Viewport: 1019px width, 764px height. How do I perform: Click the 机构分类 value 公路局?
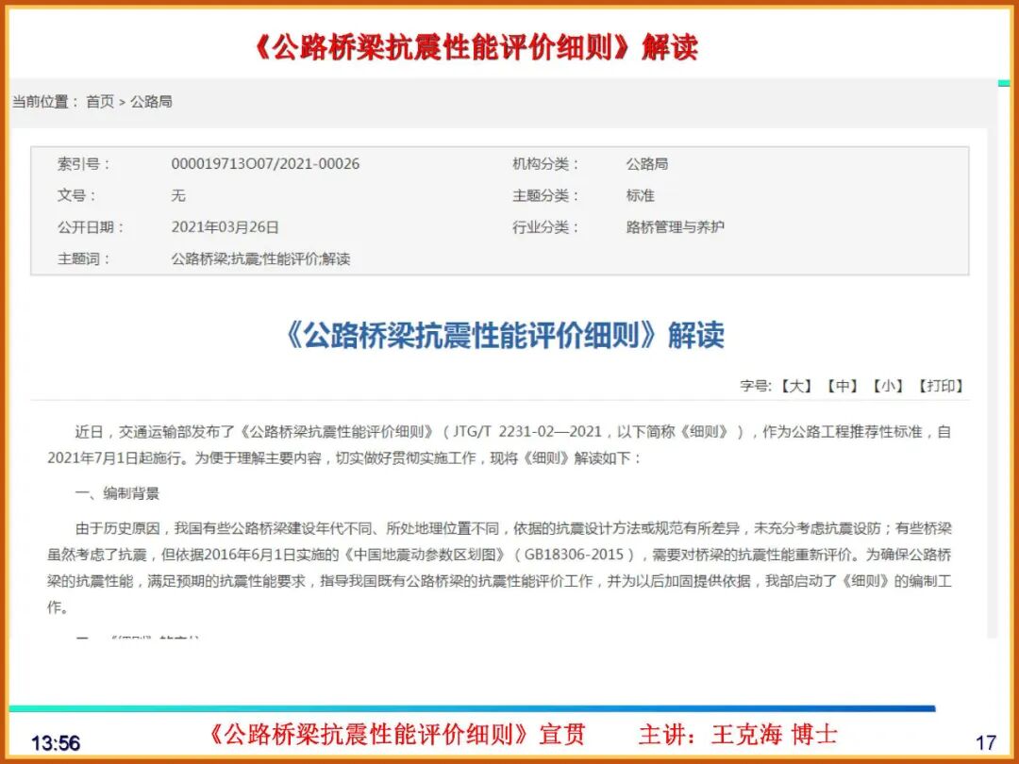coord(648,163)
